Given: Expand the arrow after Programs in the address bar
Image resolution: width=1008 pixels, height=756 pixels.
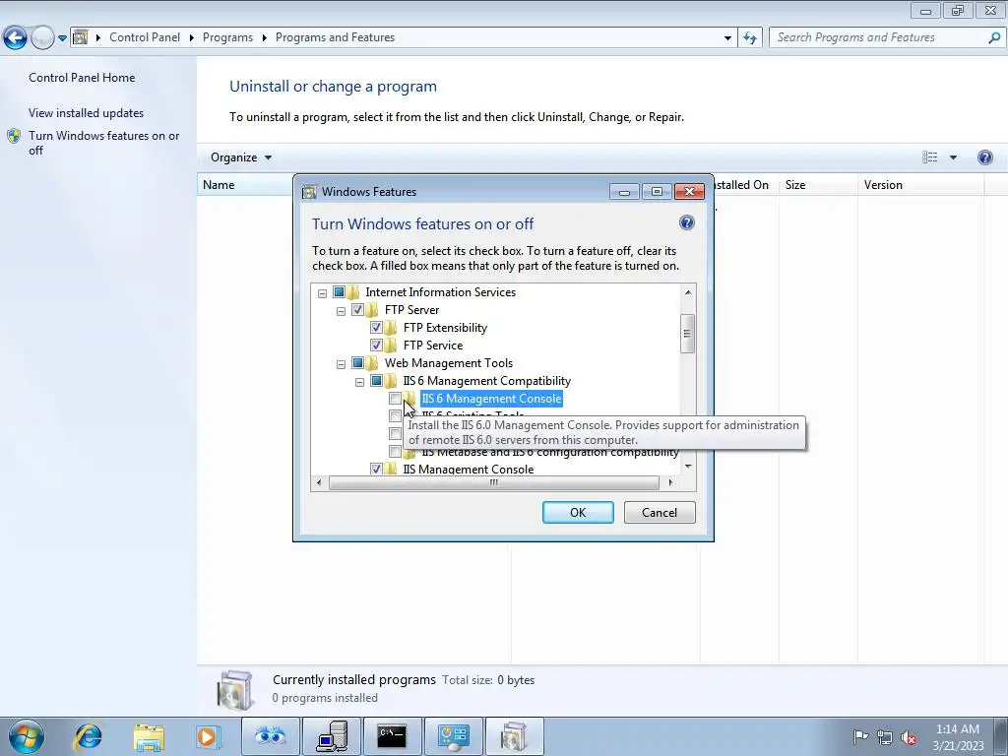Looking at the screenshot, I should coord(264,37).
